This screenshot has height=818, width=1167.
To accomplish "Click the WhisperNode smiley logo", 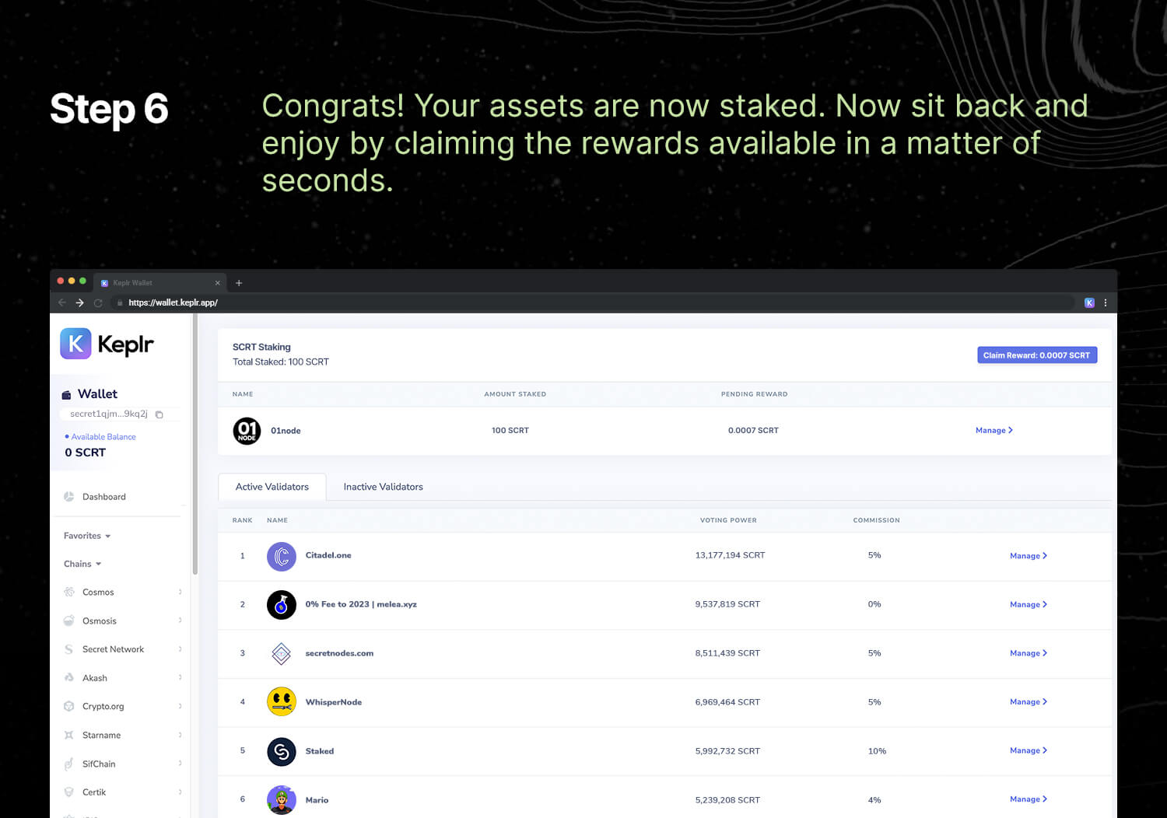I will coord(282,701).
